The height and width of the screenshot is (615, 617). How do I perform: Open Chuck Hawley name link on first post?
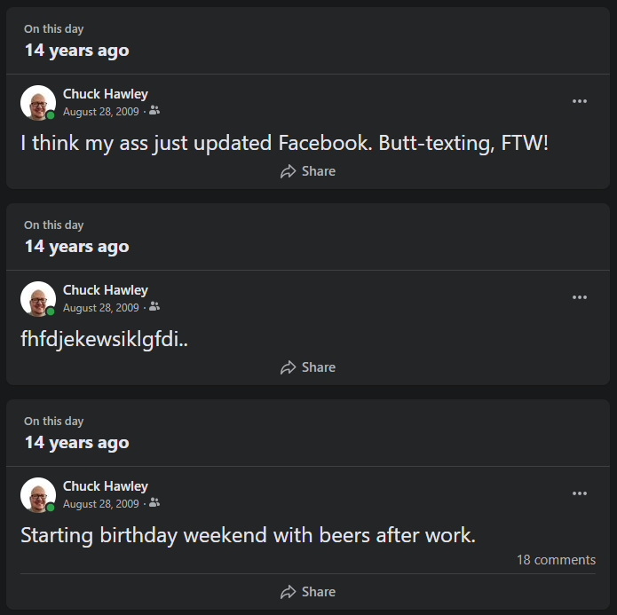[x=106, y=94]
